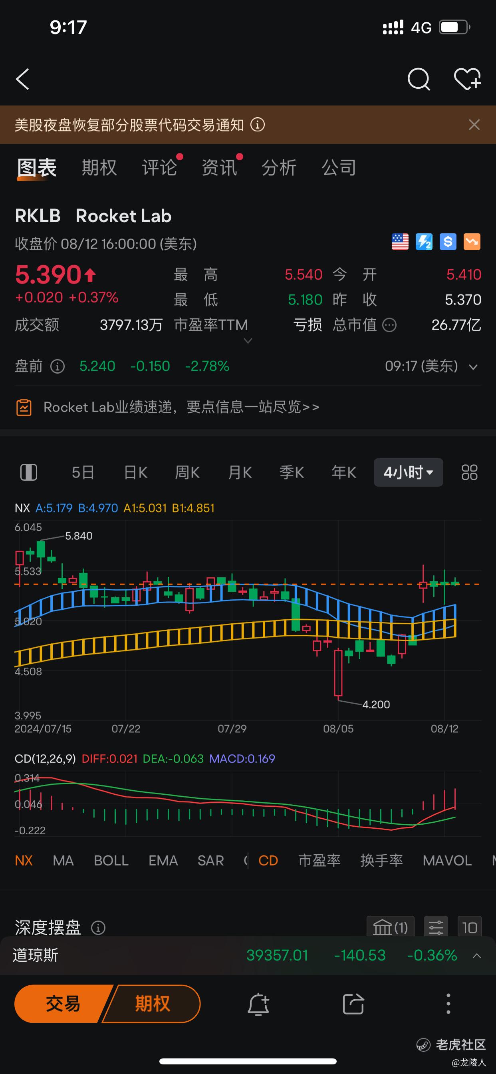Screen dimensions: 496x1074
Task: Add RKLB to watchlist heart icon
Action: point(467,79)
